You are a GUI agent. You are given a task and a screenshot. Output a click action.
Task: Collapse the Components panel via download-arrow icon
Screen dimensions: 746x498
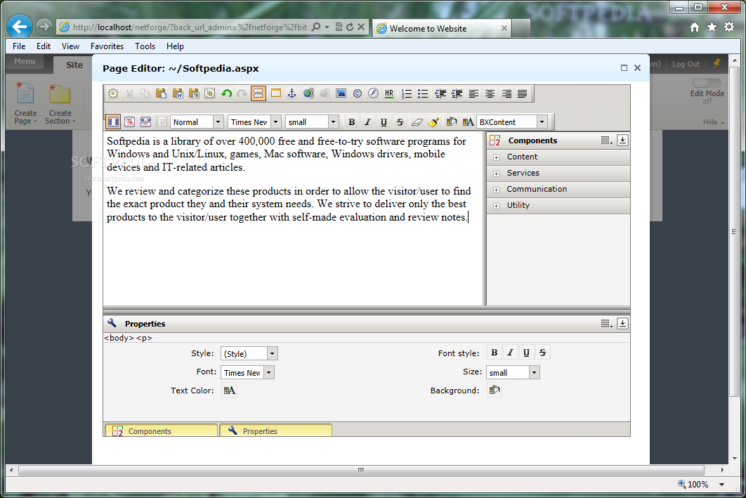tap(622, 140)
